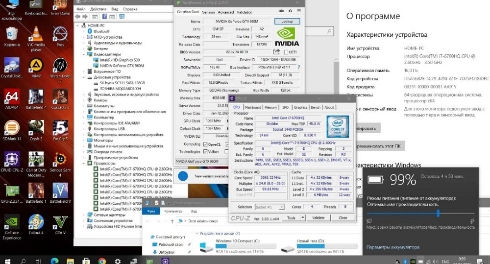490x264 pixels.
Task: Open the Файл tab in File Explorer
Action: click(151, 211)
